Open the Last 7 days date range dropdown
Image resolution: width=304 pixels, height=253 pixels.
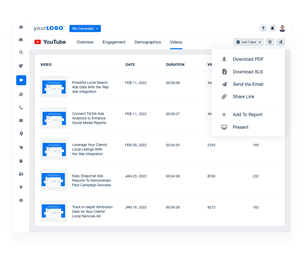248,42
